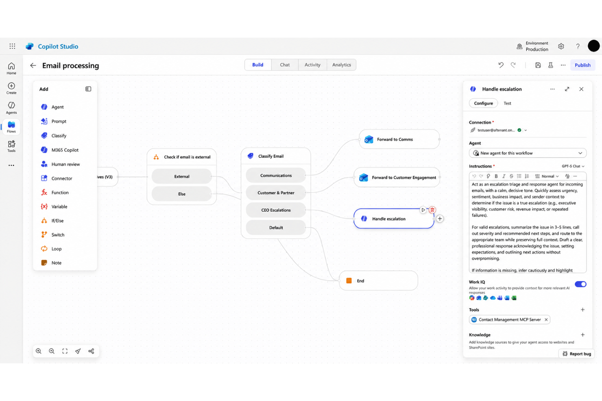Apply bold in the Instructions editor
This screenshot has height=401, width=602.
[496, 176]
